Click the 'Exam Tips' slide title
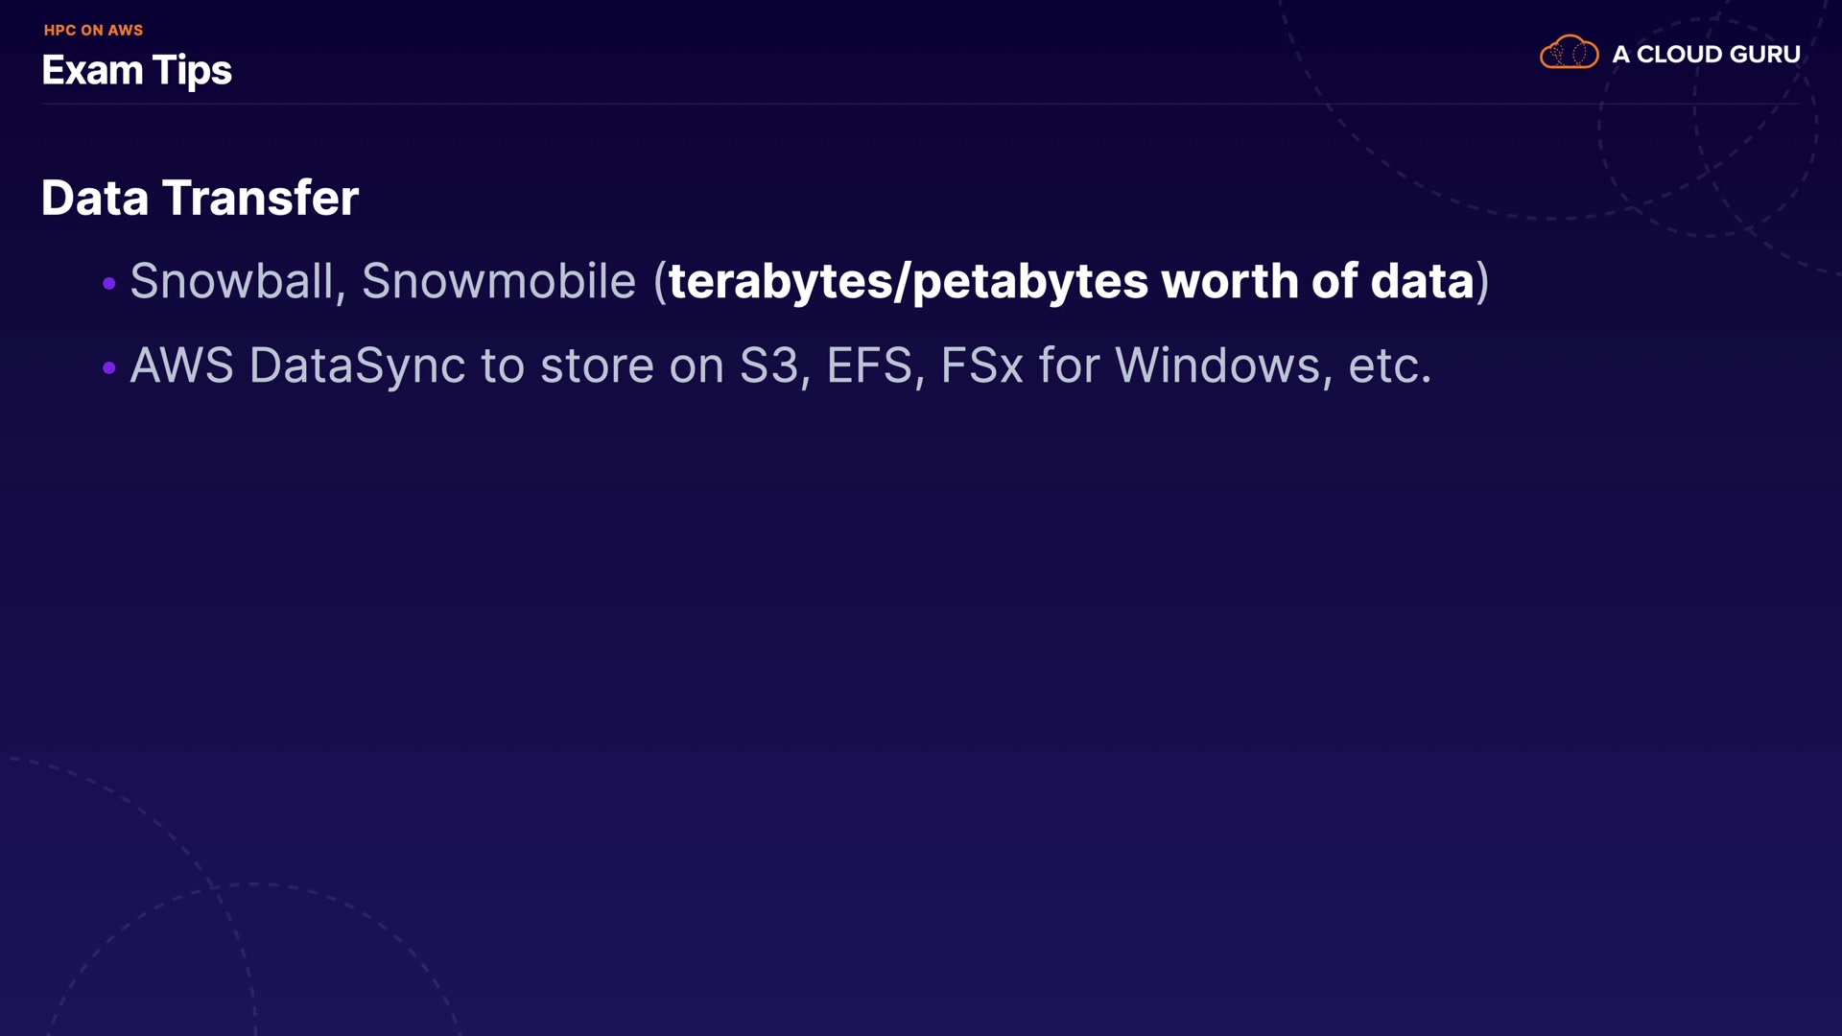 (137, 70)
